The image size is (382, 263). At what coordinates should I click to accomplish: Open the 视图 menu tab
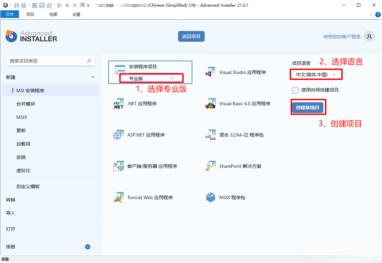(53, 14)
